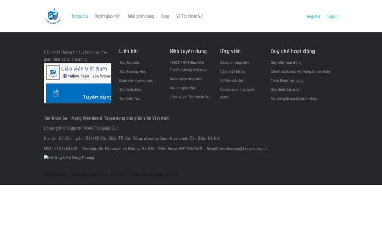Open THCS-THPT Ban Mai link
Screen dimensions: 382x239
tap(187, 63)
